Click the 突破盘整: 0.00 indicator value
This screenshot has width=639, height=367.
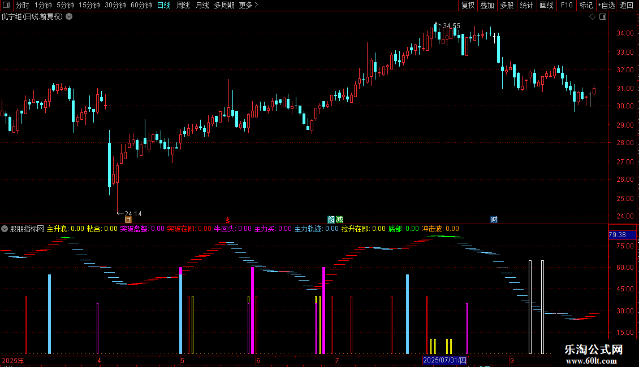(143, 229)
